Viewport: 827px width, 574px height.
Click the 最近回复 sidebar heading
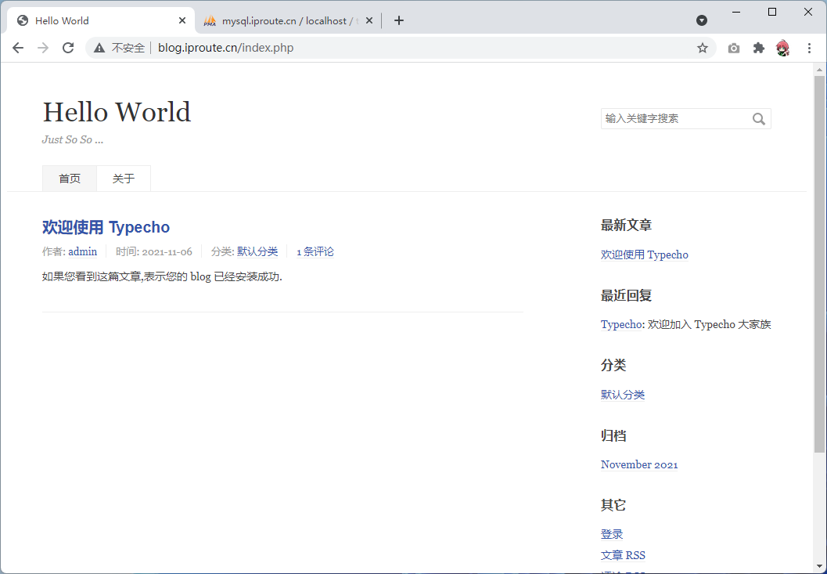point(626,296)
